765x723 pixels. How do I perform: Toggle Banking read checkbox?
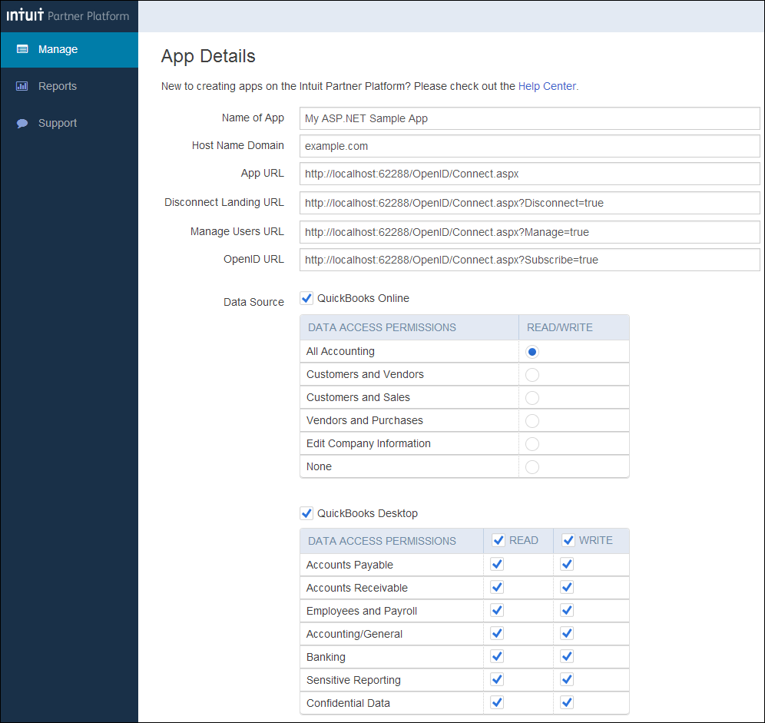pos(497,657)
